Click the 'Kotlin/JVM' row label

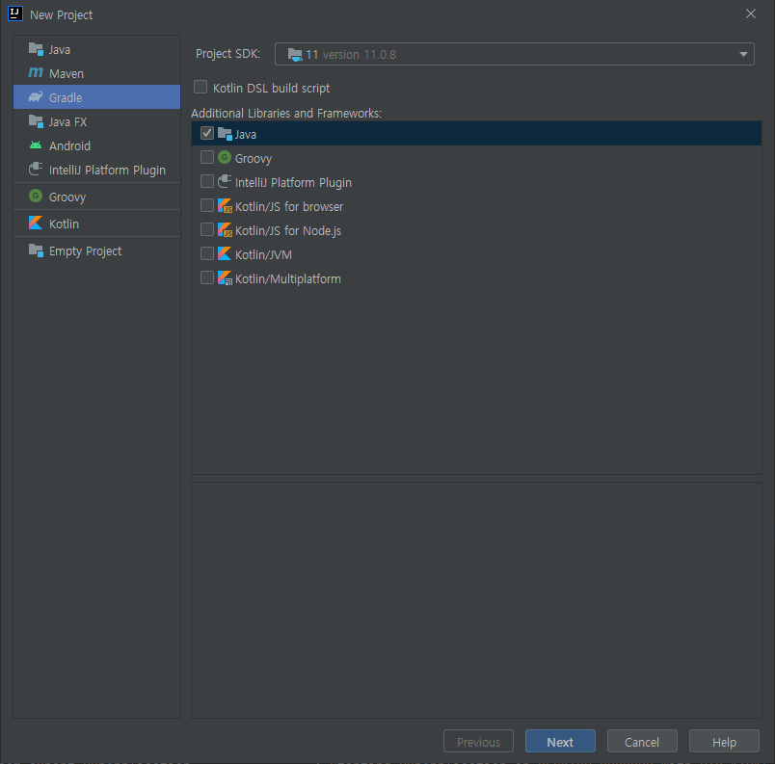click(x=263, y=255)
